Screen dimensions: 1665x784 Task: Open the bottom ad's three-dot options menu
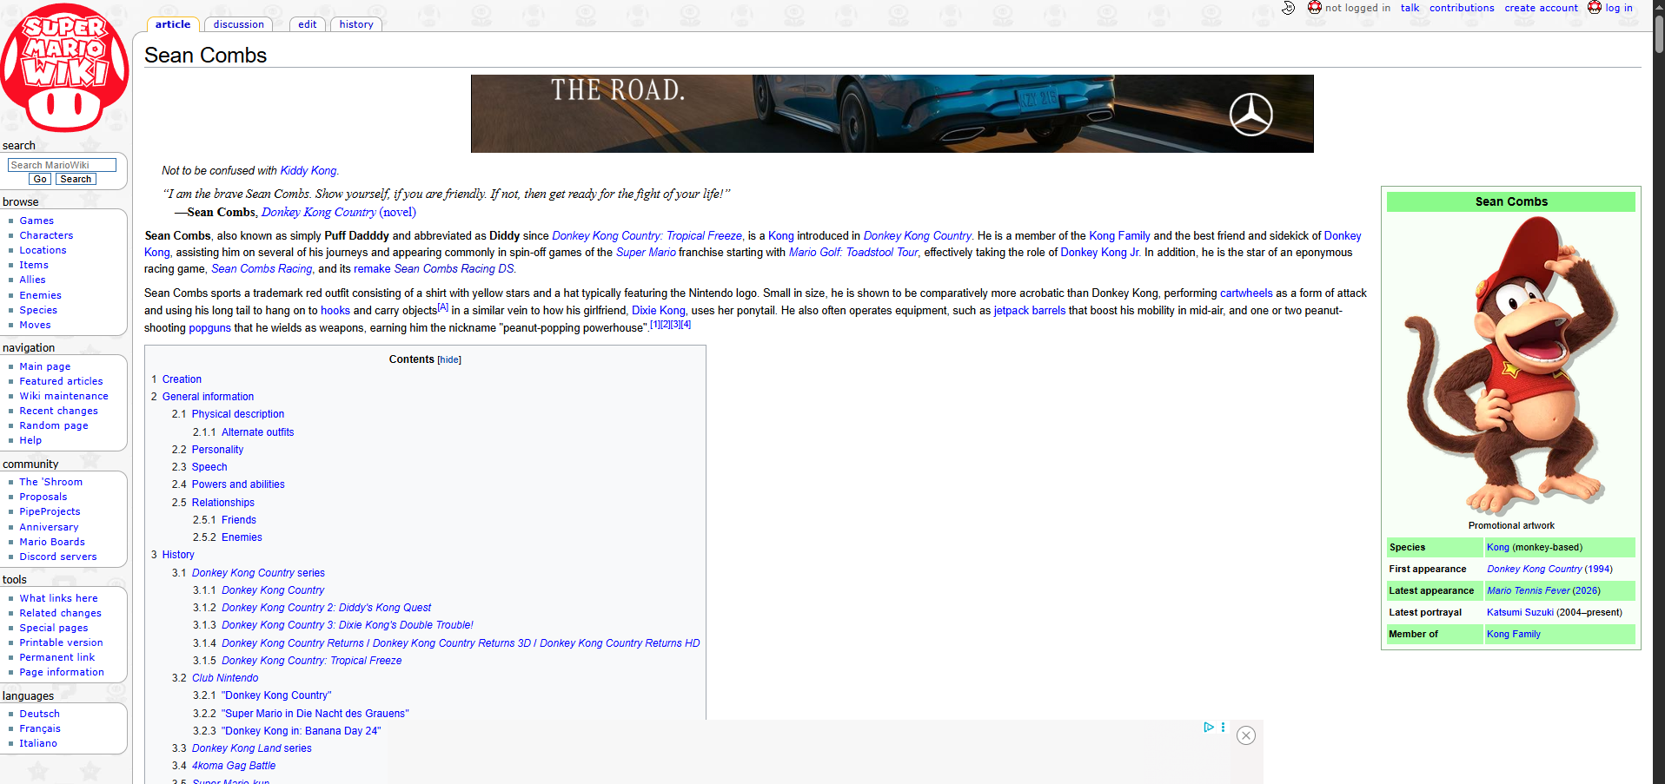(1223, 728)
